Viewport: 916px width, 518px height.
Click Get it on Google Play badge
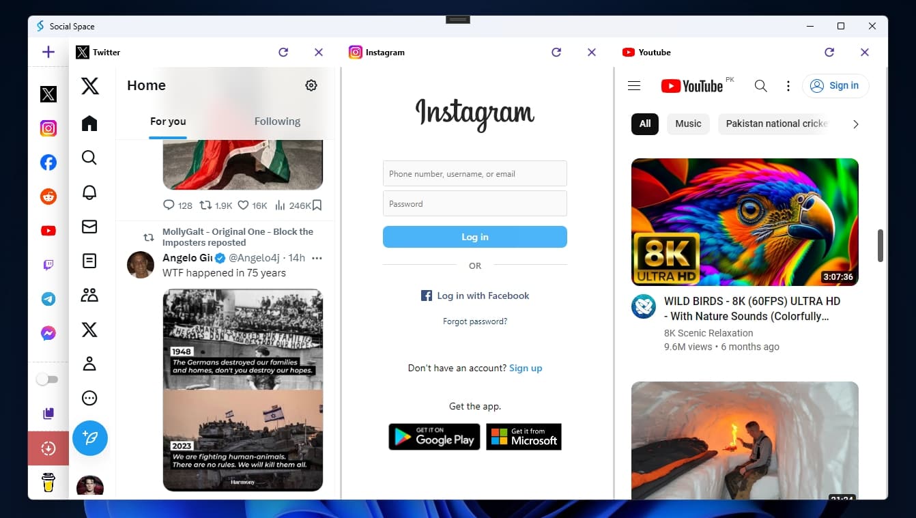click(x=434, y=437)
